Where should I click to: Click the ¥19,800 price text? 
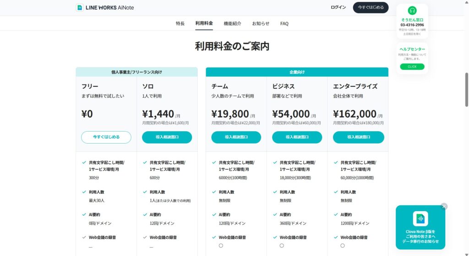coord(230,114)
